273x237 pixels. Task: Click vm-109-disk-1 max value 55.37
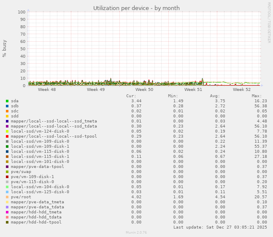coord(261,146)
